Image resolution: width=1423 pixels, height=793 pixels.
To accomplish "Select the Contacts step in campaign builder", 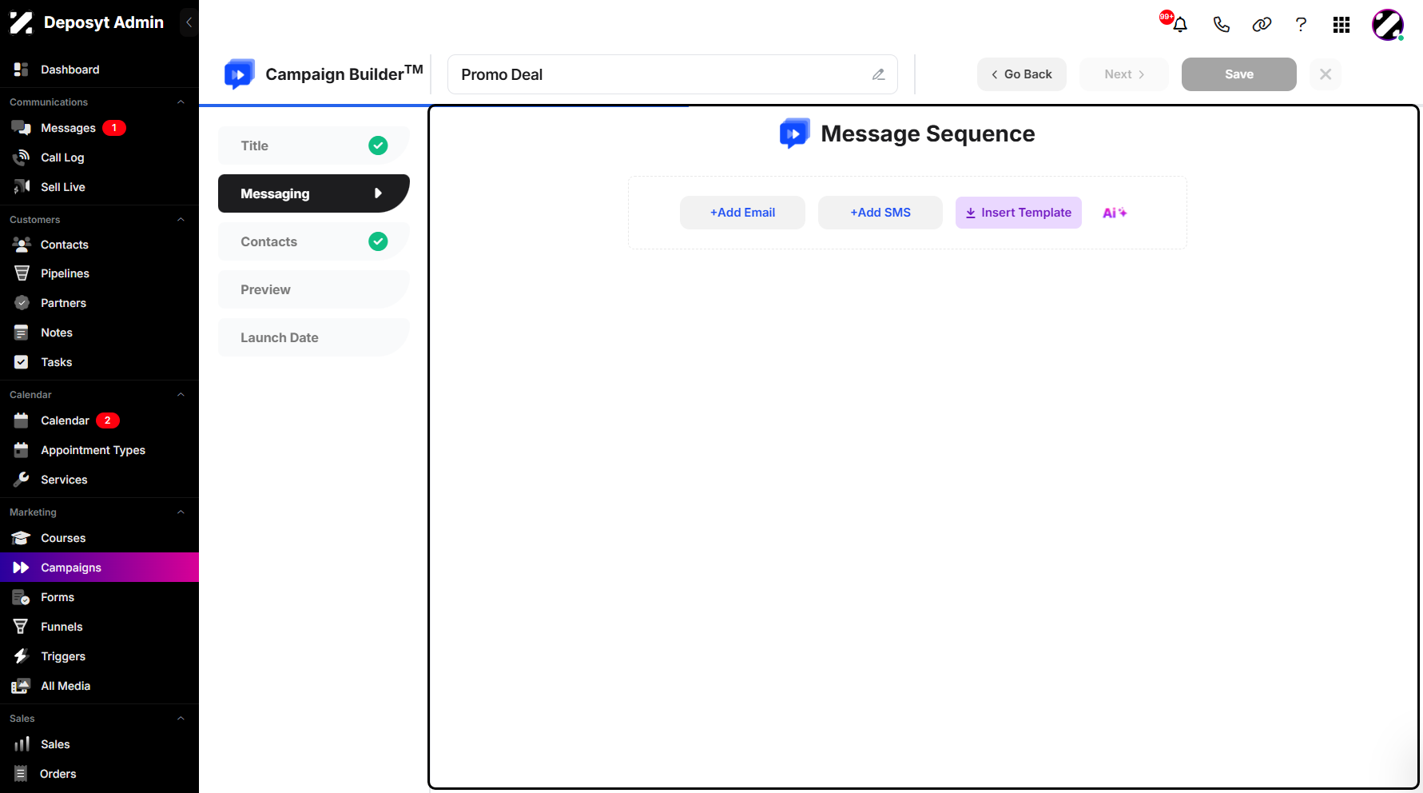I will [x=314, y=241].
